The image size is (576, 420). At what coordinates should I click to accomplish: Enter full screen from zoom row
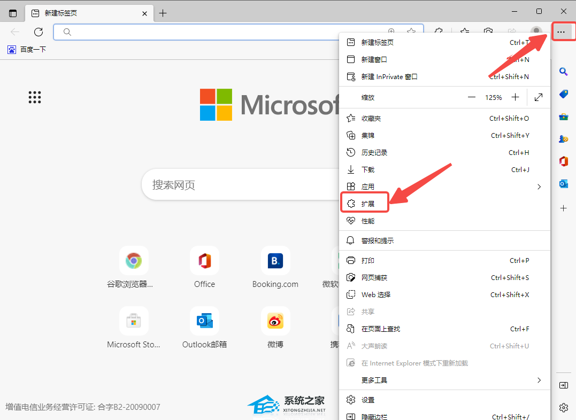click(x=539, y=97)
